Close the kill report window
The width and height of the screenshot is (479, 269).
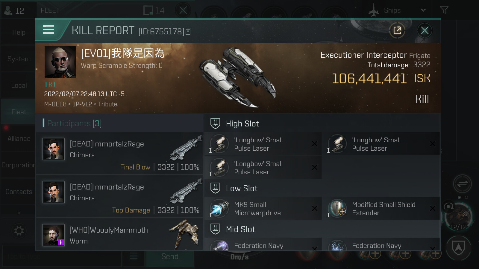pyautogui.click(x=425, y=30)
